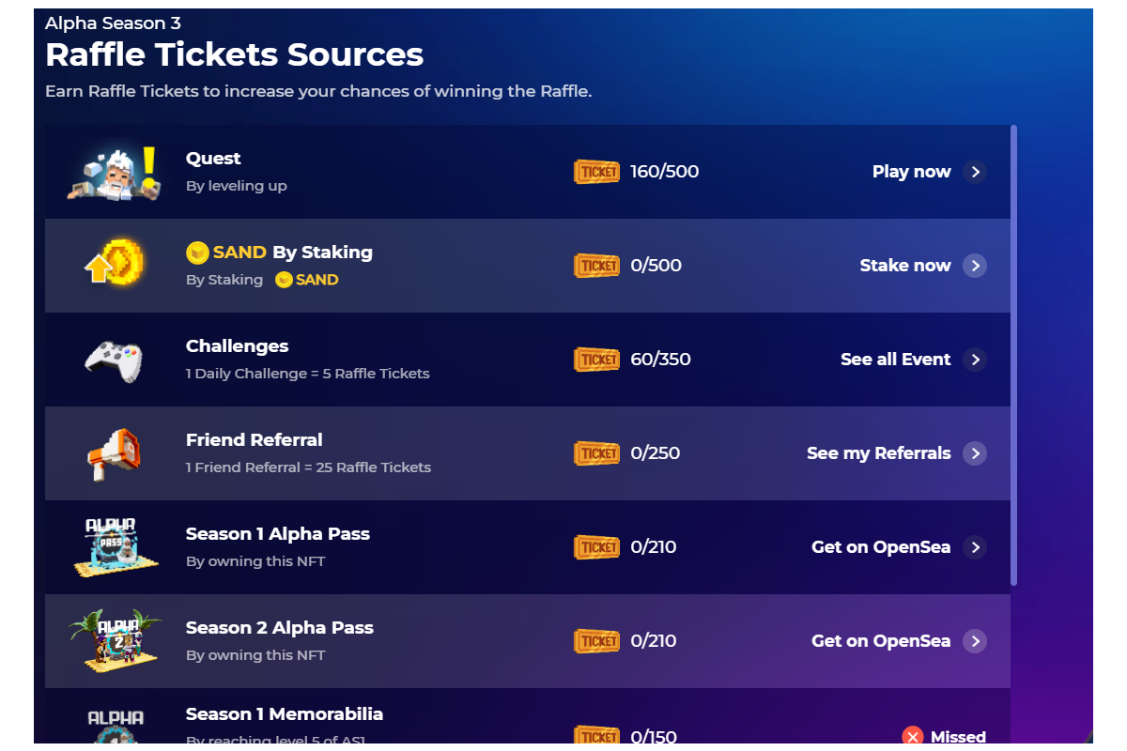The height and width of the screenshot is (751, 1127).
Task: Click the SAND staking coin icon
Action: pyautogui.click(x=114, y=263)
